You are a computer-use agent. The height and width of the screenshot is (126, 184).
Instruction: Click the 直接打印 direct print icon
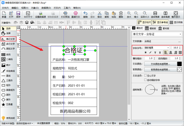[x=76, y=15]
